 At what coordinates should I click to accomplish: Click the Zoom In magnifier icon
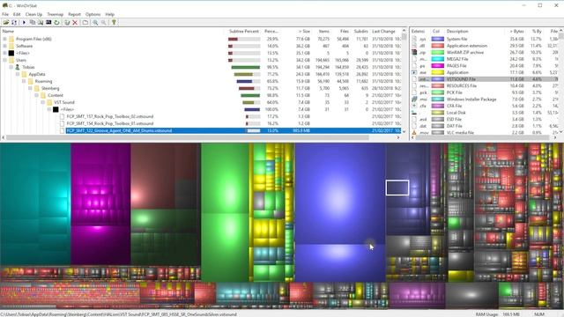pos(95,22)
